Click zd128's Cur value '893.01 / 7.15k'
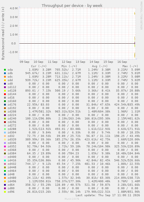 [38, 91]
